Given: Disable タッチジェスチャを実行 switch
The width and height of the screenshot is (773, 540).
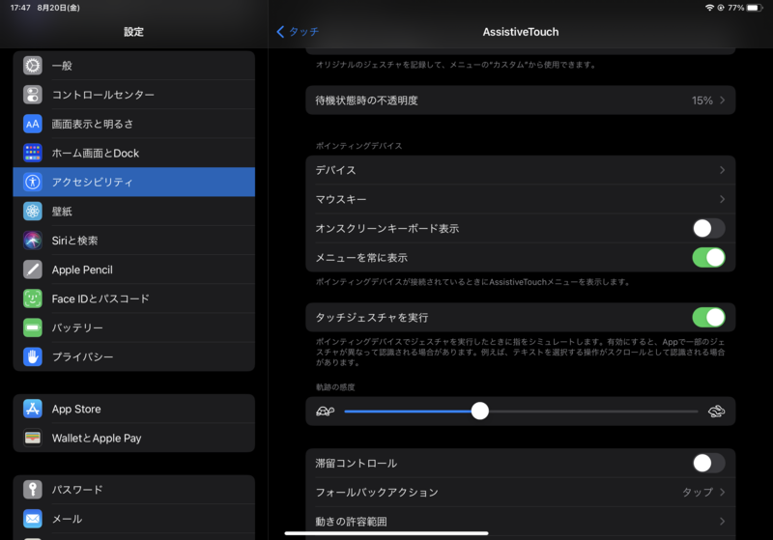Looking at the screenshot, I should [x=709, y=318].
